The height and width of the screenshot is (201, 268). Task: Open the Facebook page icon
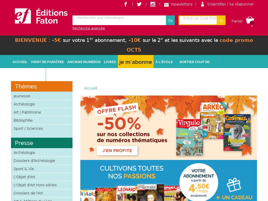pos(126,4)
